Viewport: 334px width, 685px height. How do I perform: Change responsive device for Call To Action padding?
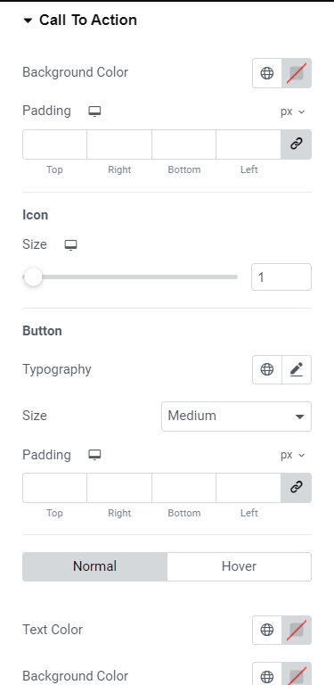(94, 111)
